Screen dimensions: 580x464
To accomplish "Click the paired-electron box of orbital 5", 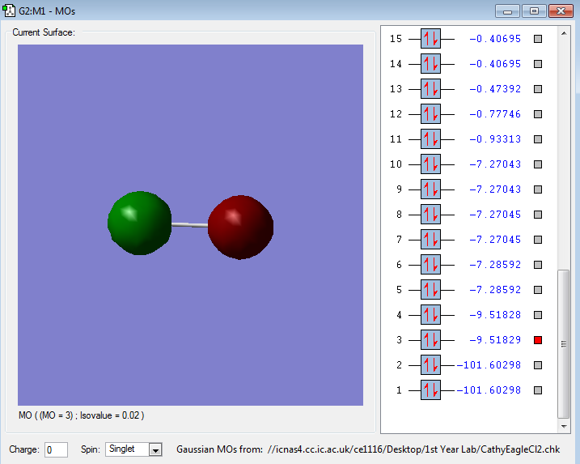I will click(x=430, y=290).
